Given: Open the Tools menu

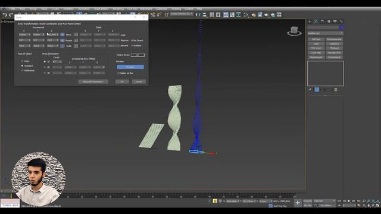Looking at the screenshot, I should pyautogui.click(x=23, y=9).
